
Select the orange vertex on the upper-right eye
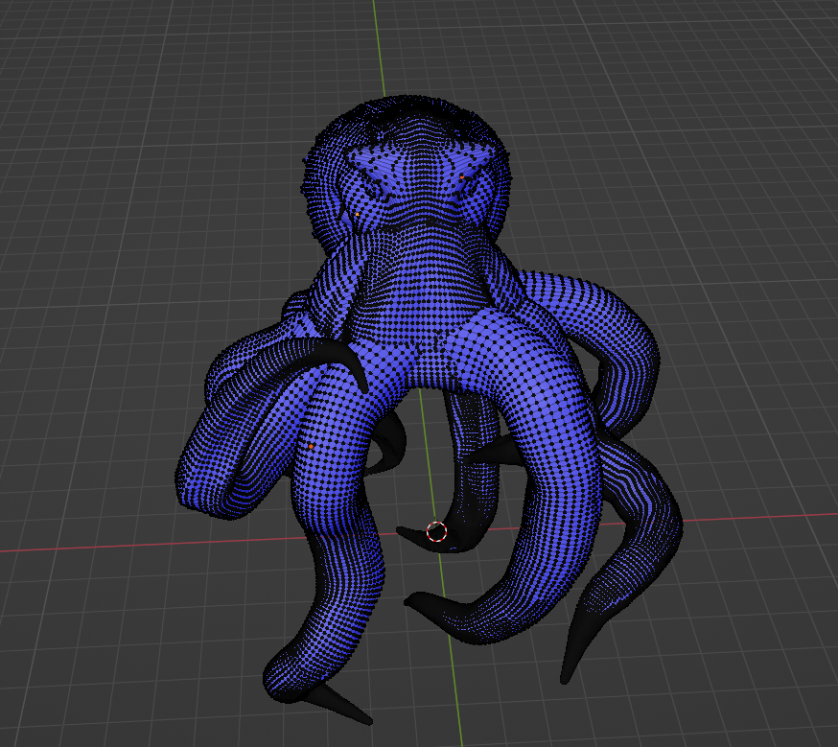tap(461, 177)
